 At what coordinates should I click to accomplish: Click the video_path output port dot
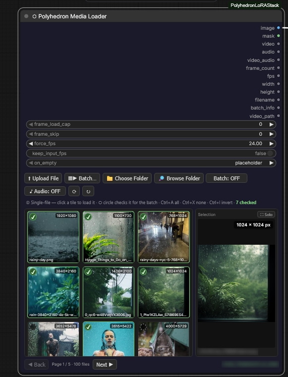tap(279, 116)
